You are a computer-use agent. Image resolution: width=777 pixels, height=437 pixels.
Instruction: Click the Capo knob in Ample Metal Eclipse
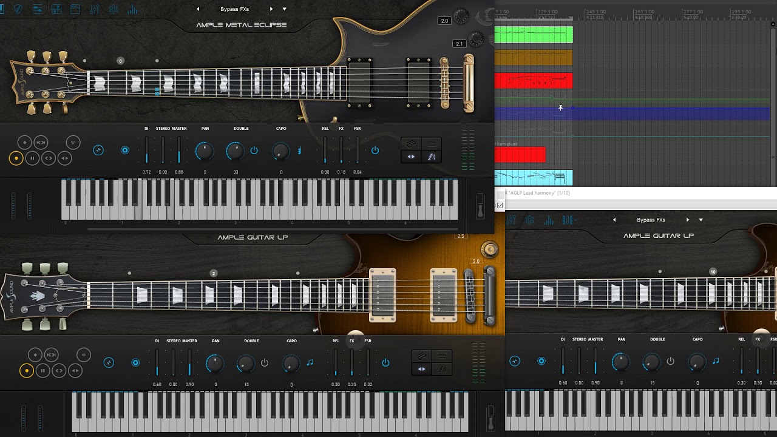(280, 152)
